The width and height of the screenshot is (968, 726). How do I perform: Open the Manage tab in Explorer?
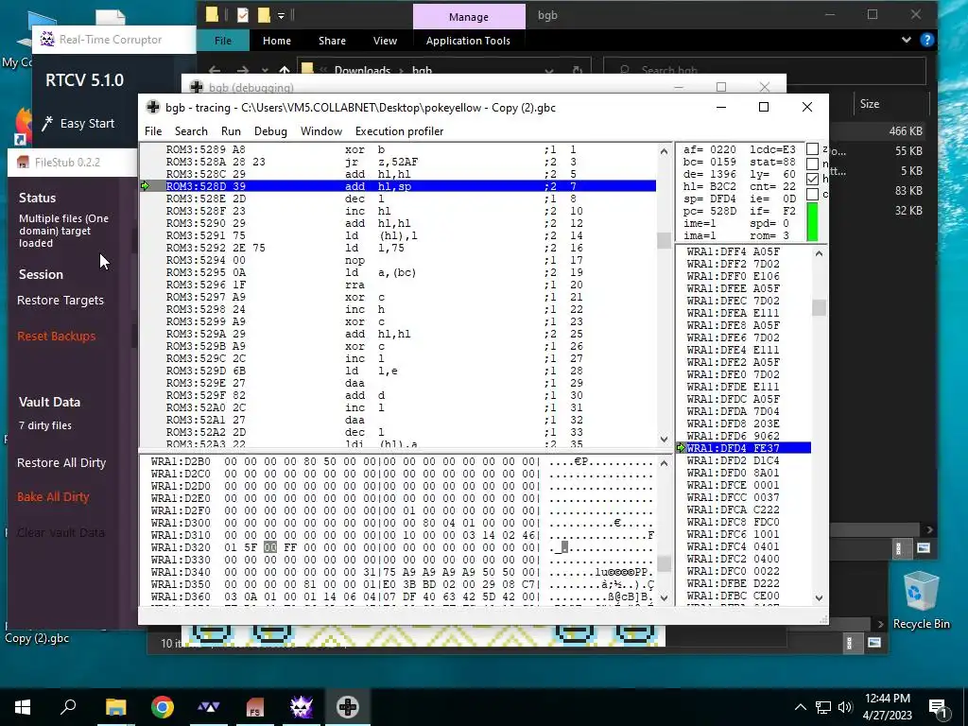[x=469, y=17]
